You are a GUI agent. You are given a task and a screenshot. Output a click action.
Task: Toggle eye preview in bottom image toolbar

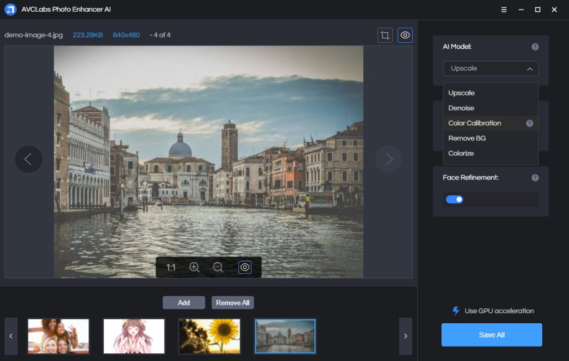245,268
